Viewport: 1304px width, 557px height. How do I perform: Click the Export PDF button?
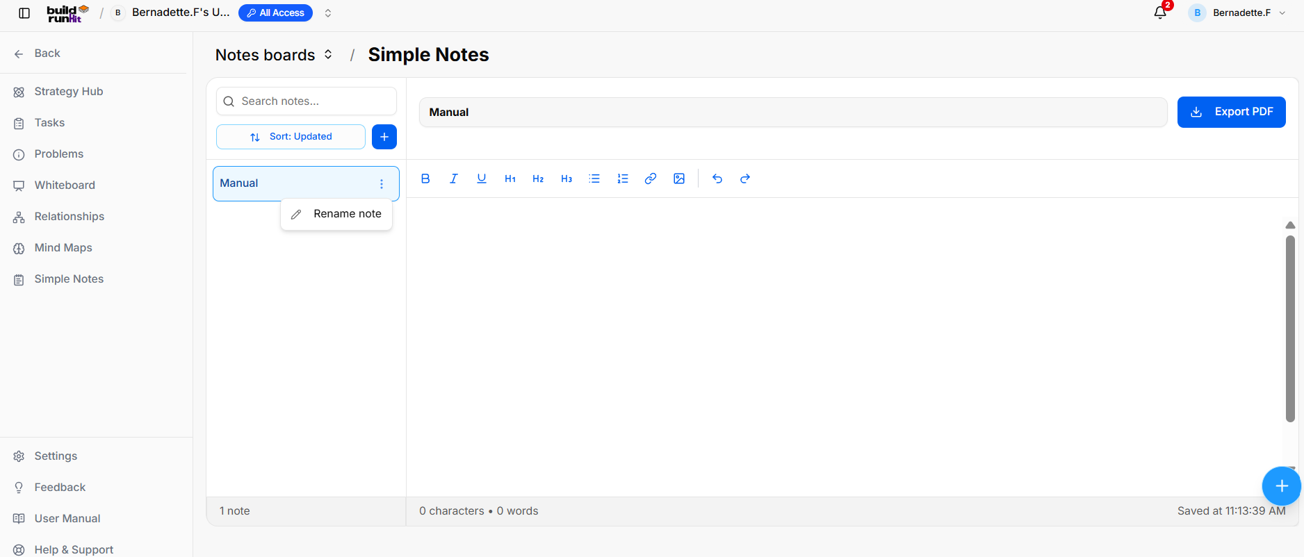click(1231, 112)
